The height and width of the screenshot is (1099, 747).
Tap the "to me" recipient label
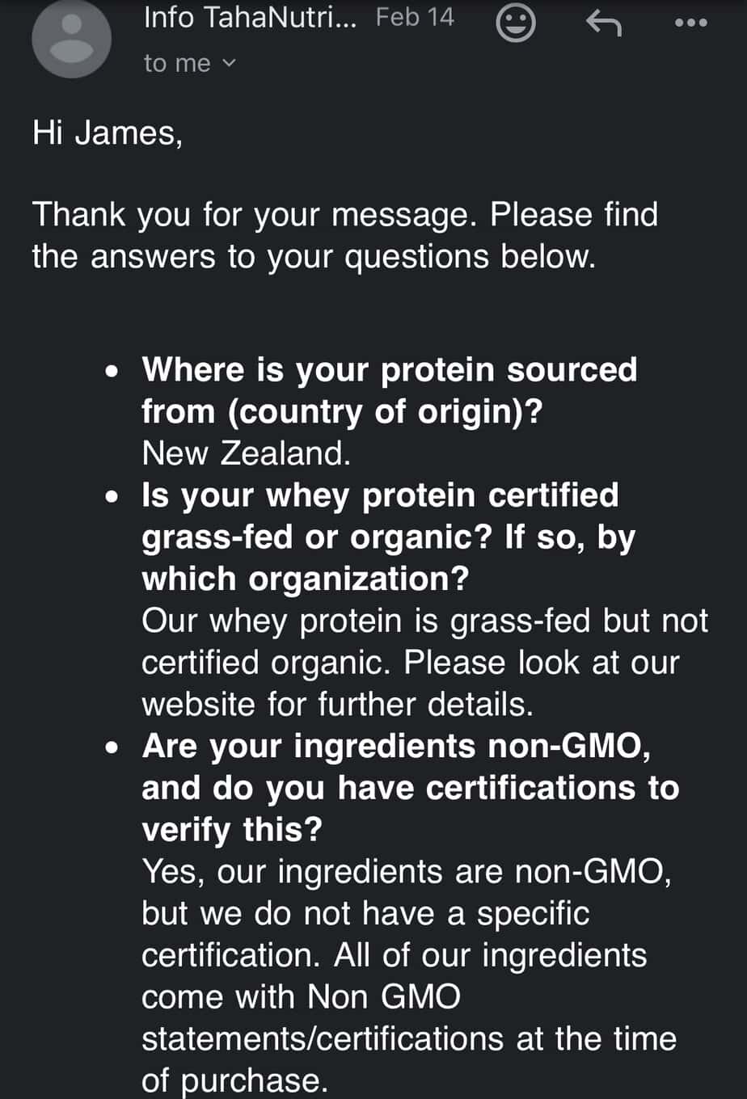(x=177, y=63)
